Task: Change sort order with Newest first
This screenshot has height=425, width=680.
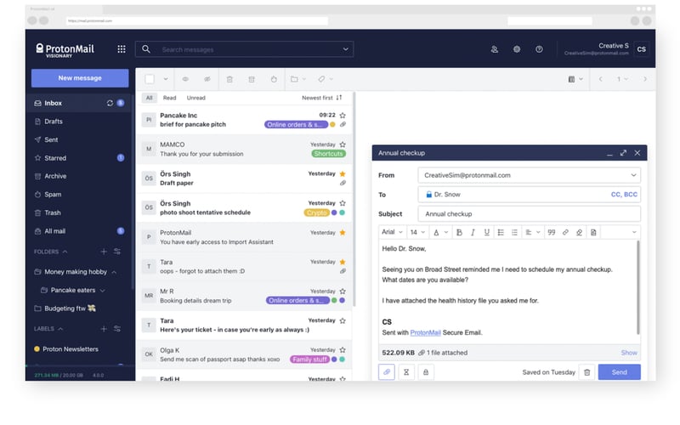Action: pyautogui.click(x=322, y=98)
